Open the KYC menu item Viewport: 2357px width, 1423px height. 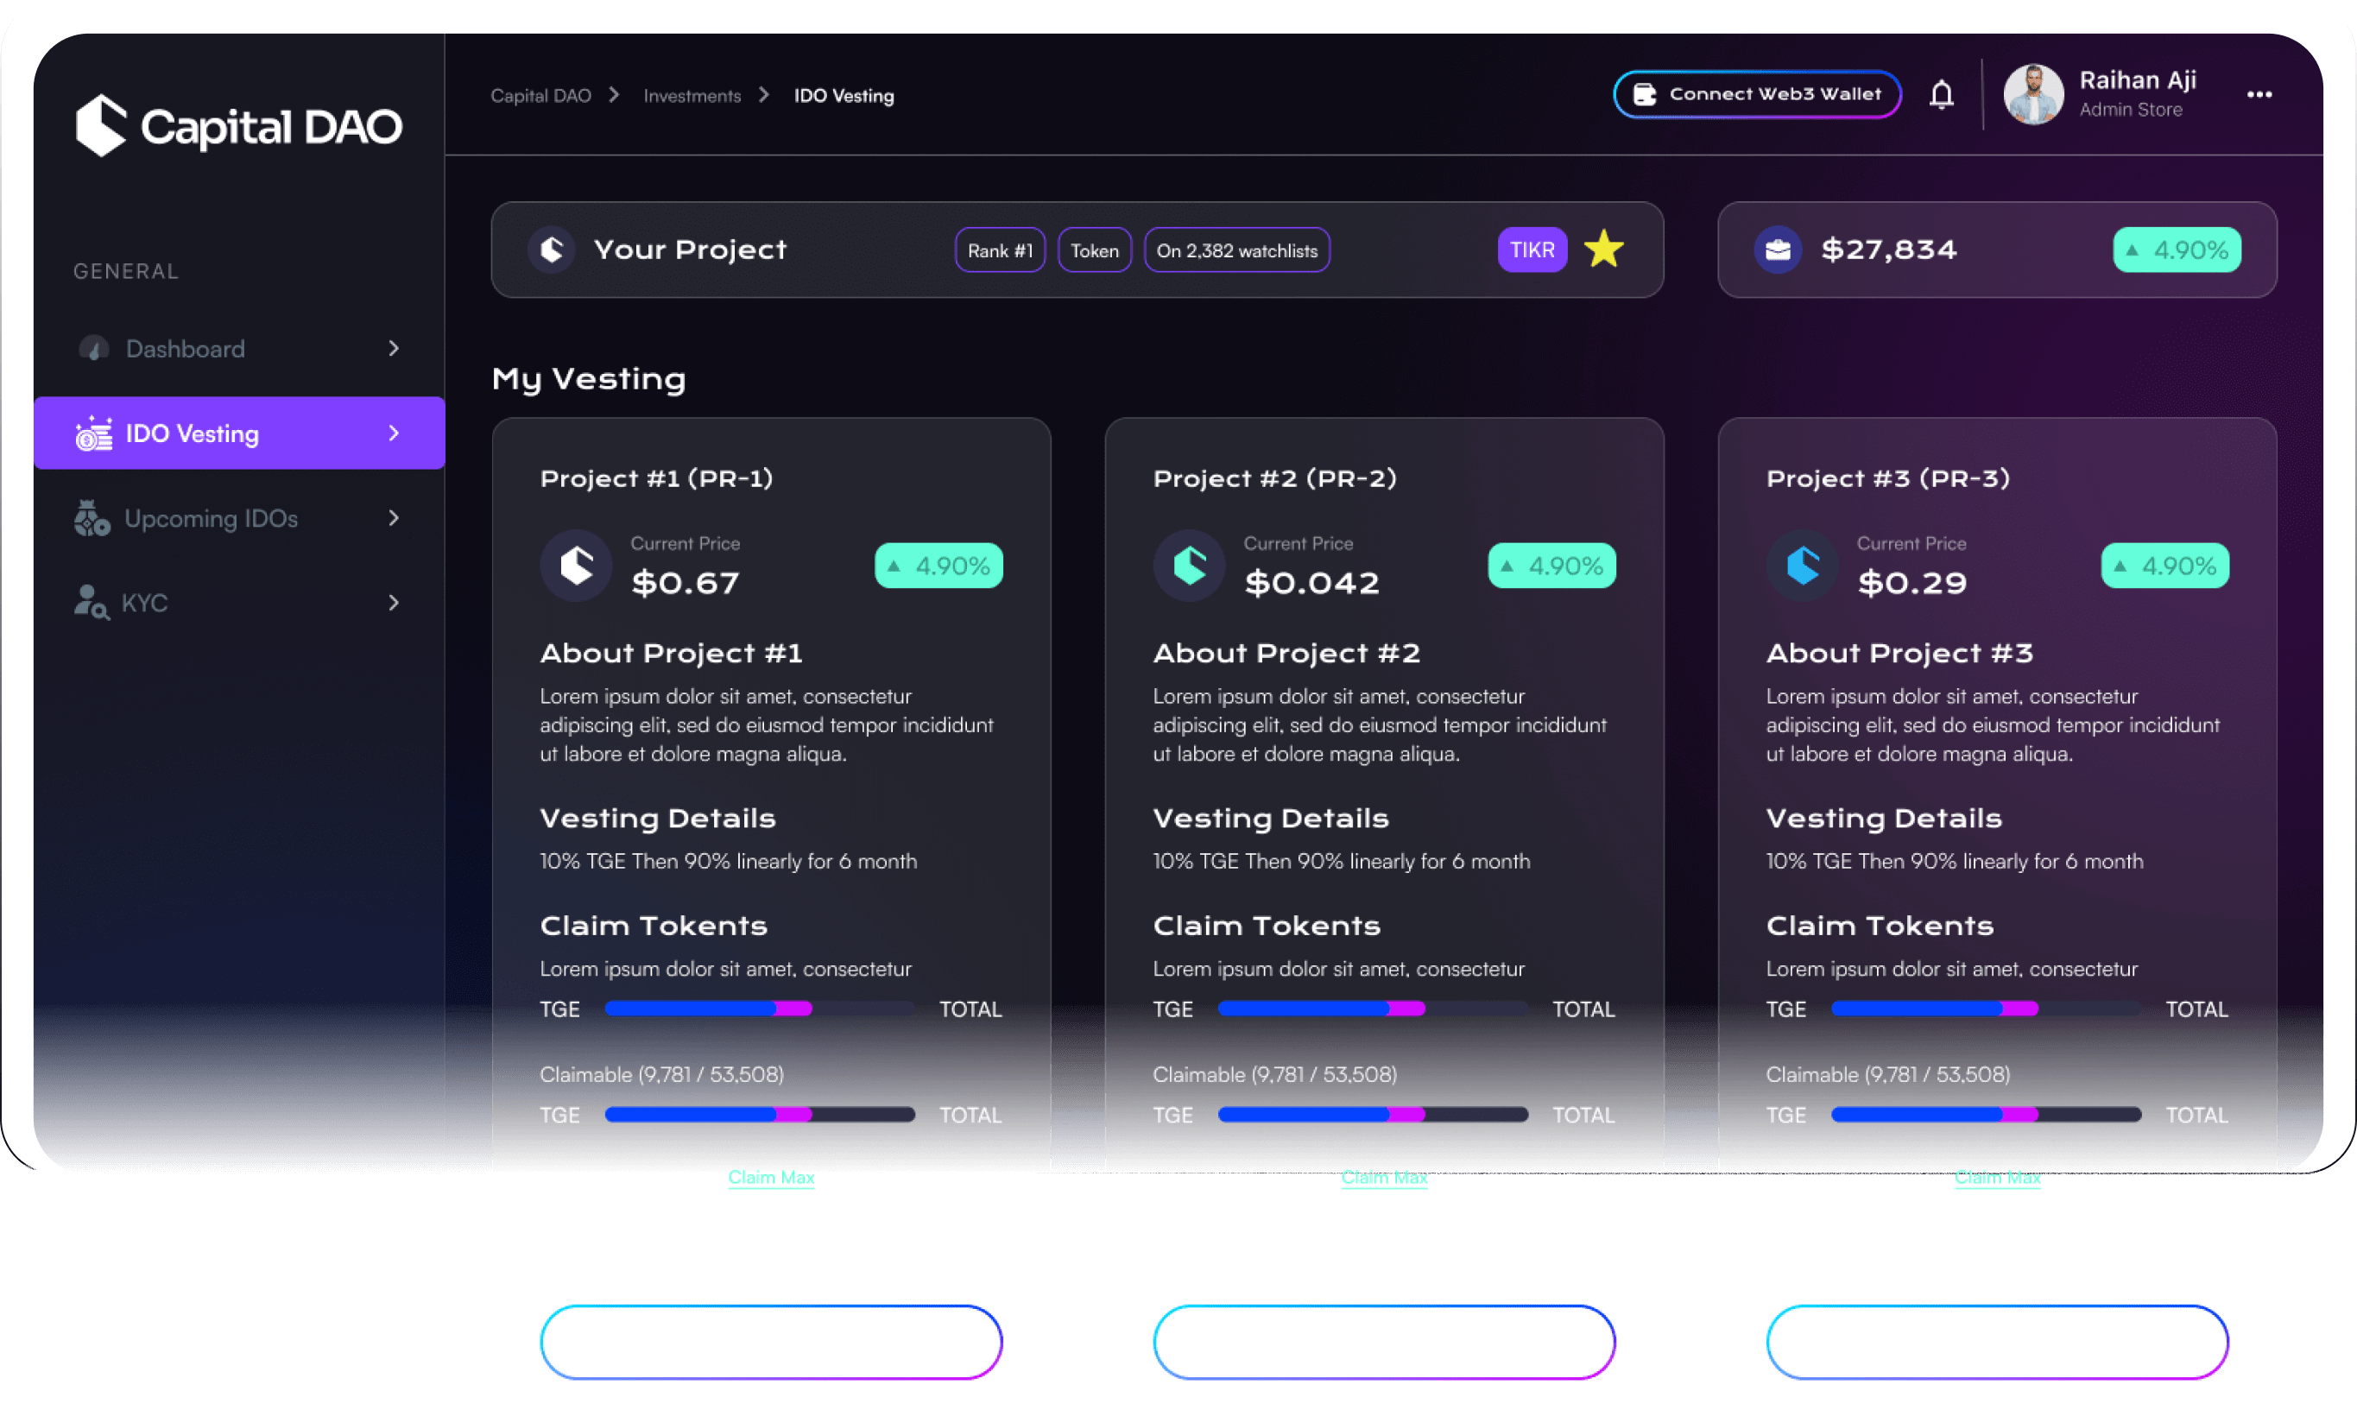coord(239,603)
